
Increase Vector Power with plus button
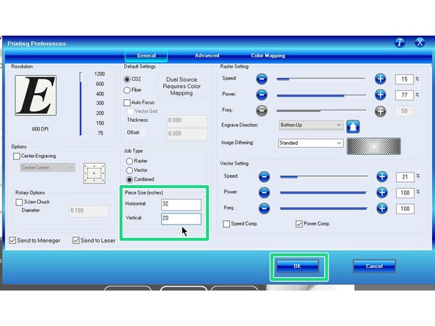click(x=382, y=192)
